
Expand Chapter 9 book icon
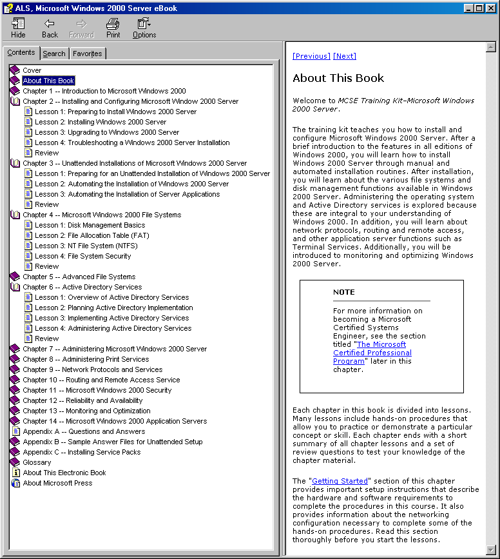(15, 369)
